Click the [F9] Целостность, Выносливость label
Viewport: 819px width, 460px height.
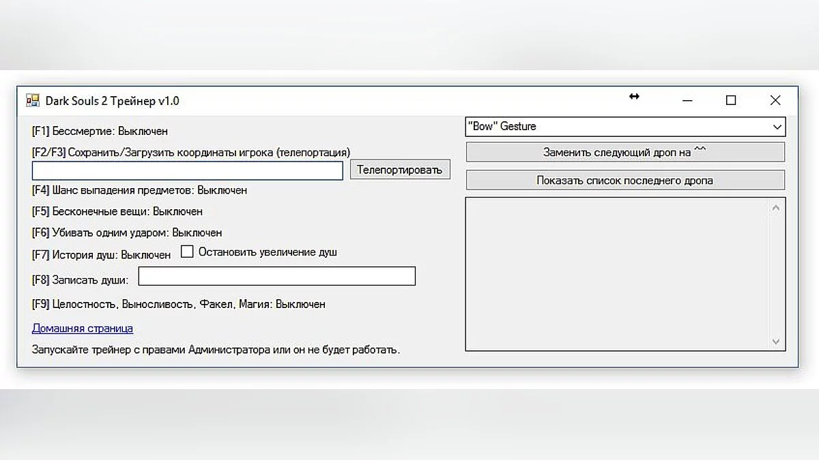click(178, 305)
